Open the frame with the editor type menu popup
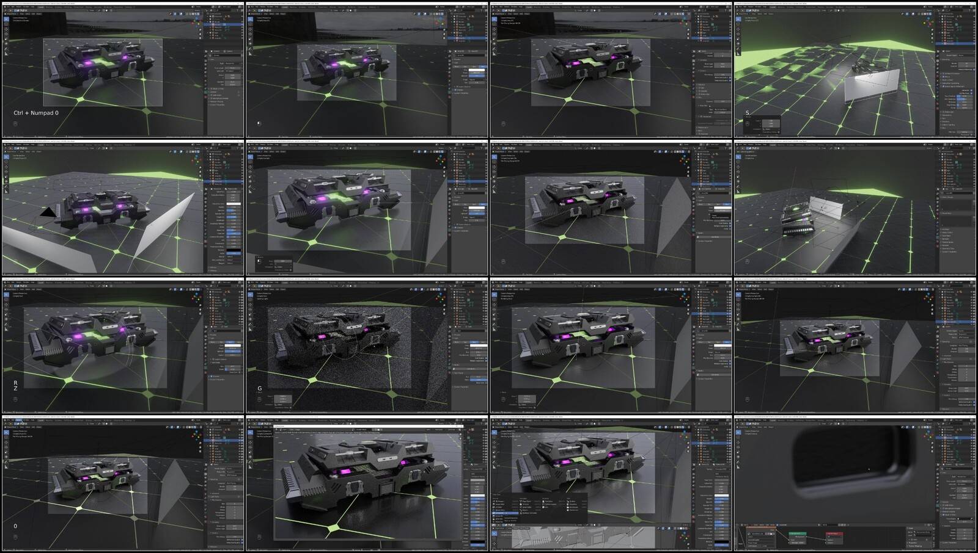 pos(611,483)
